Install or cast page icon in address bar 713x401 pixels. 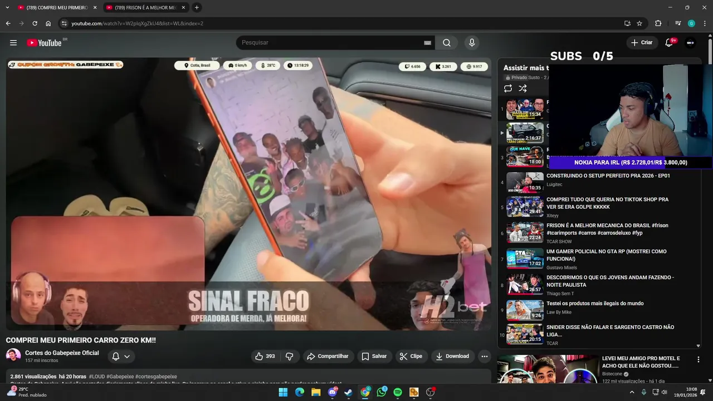pyautogui.click(x=627, y=23)
